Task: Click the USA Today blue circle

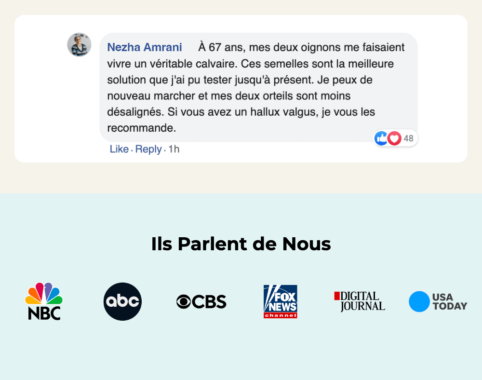Action: [x=419, y=301]
